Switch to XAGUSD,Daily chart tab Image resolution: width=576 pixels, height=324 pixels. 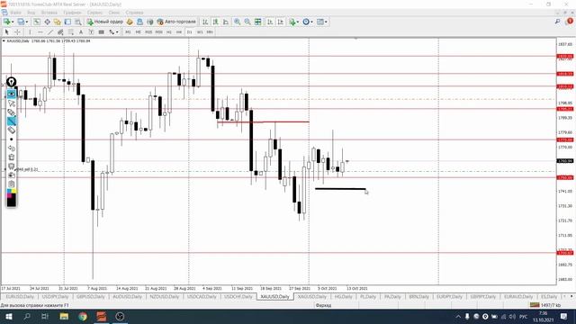(312, 296)
